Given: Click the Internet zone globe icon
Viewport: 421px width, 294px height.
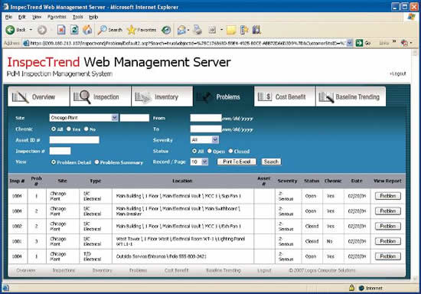Looking at the screenshot, I should [x=361, y=288].
